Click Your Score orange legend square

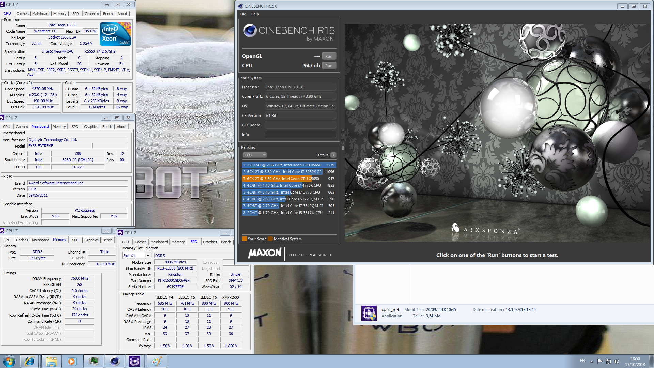pos(244,239)
